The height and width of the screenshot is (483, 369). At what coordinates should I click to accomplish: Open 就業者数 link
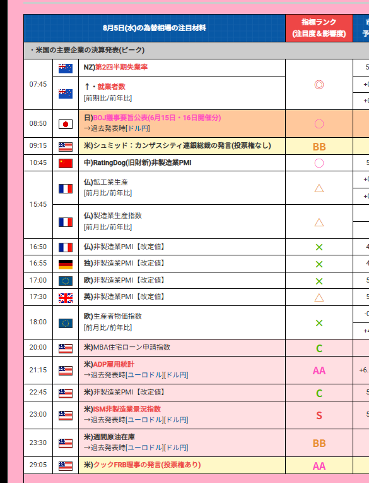point(111,87)
